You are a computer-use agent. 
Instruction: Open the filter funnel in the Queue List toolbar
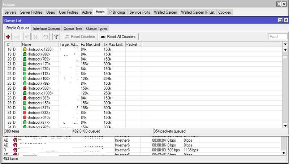pos(56,37)
